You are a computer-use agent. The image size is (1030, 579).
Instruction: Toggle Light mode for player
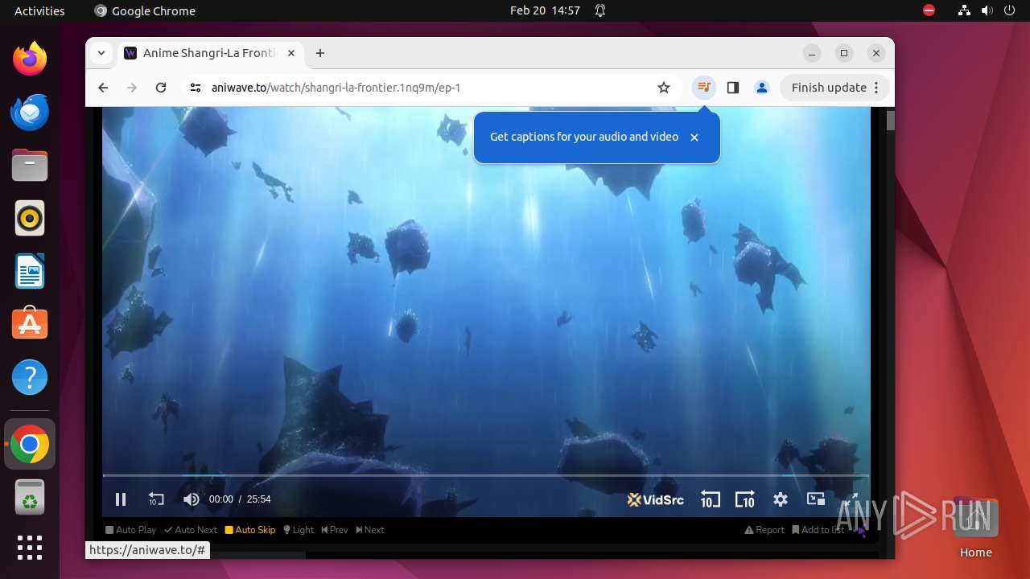click(x=299, y=530)
